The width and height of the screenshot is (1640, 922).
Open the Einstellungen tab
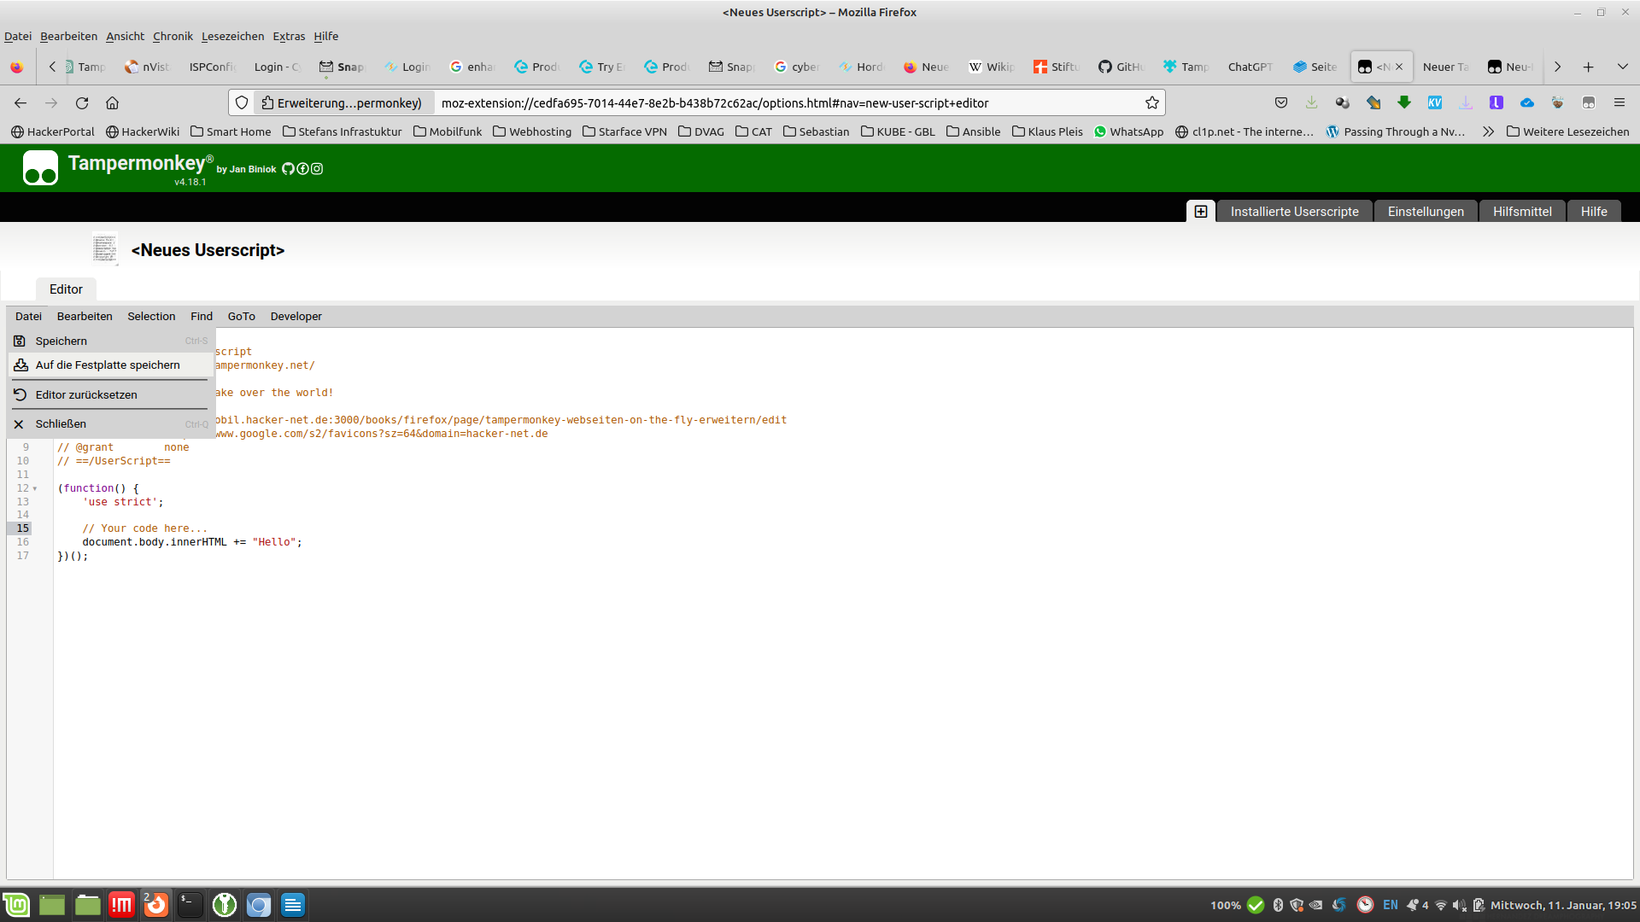click(1425, 212)
